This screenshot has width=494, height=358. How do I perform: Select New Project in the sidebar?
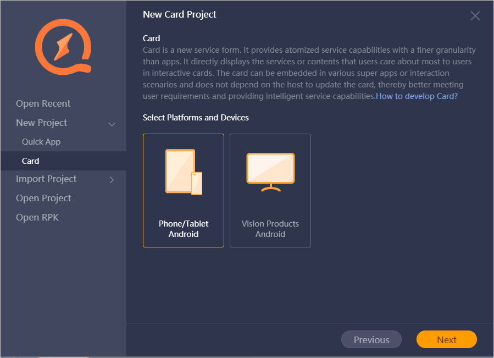coord(41,123)
